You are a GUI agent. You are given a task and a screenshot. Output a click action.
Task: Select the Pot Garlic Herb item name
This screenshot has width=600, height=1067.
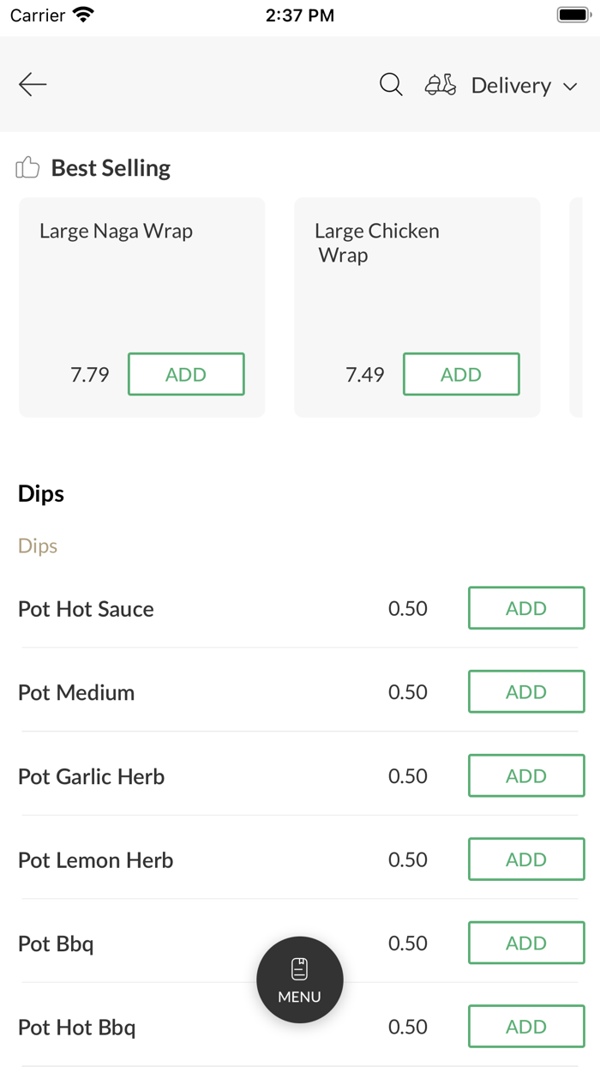point(91,776)
